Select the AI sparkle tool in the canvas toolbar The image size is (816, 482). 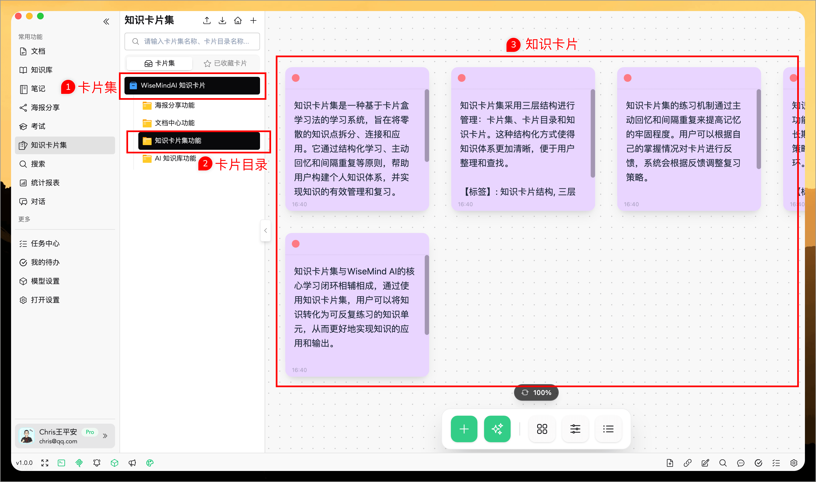[x=497, y=429]
